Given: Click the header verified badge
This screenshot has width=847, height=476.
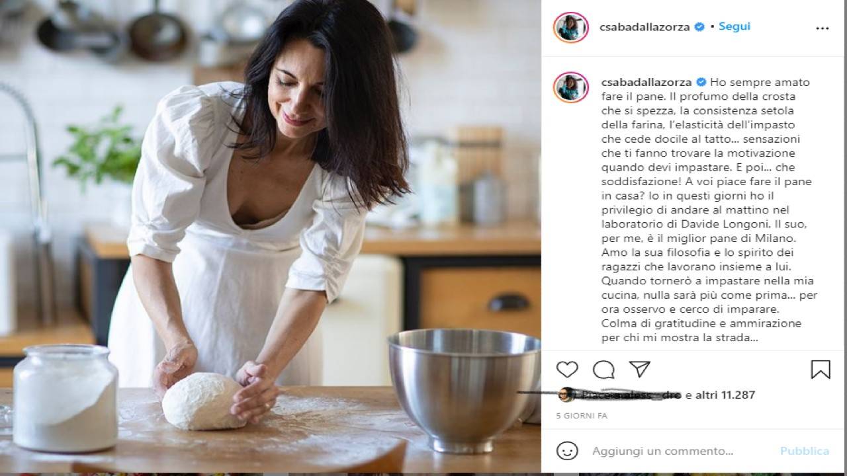Looking at the screenshot, I should point(699,27).
